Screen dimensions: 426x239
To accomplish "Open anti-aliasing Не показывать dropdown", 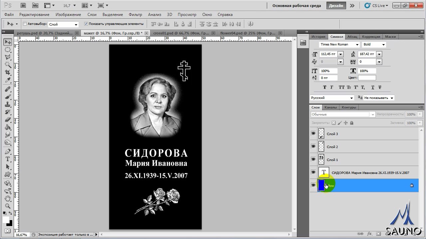I will (392, 98).
